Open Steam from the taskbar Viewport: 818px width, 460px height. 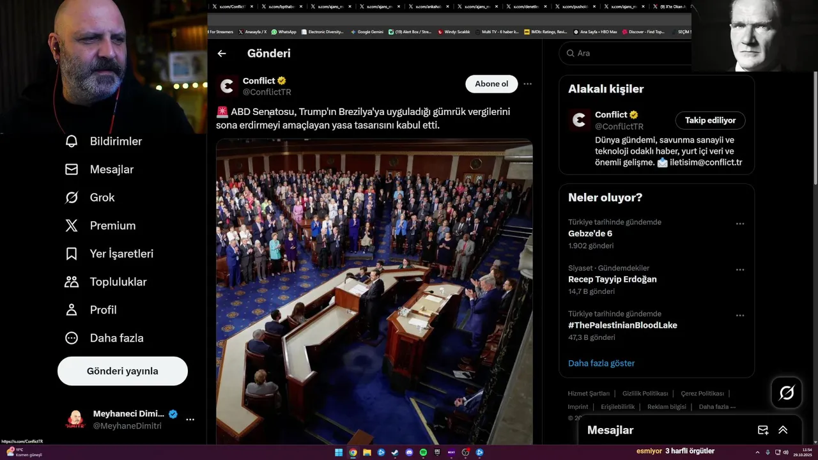[395, 452]
